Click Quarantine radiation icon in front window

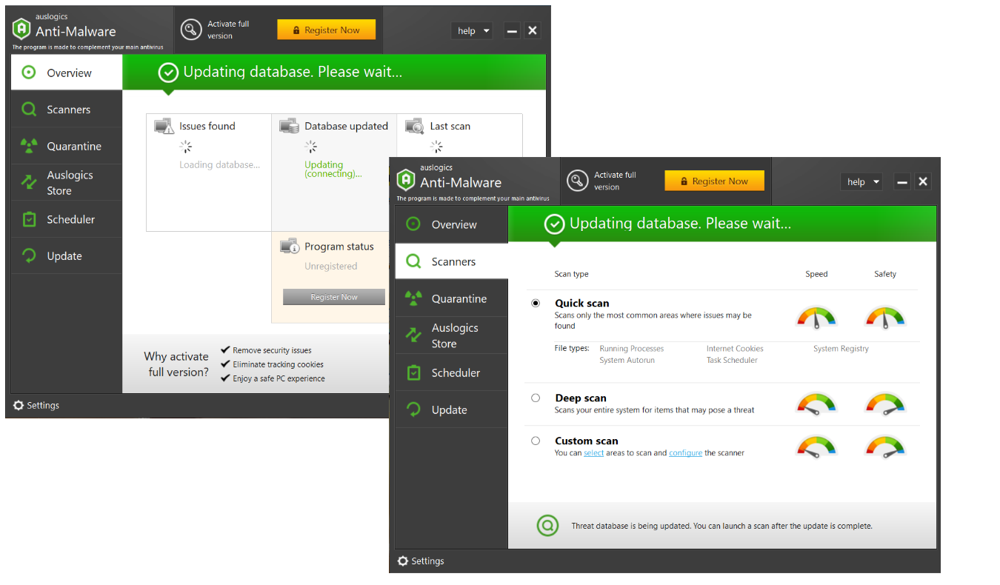[x=413, y=298]
